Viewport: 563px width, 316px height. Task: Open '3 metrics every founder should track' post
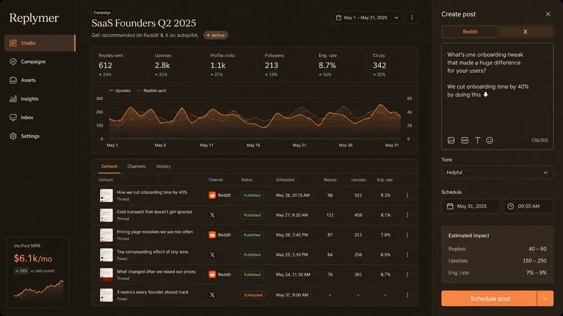(152, 292)
